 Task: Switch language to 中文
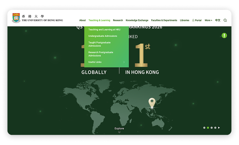218,20
